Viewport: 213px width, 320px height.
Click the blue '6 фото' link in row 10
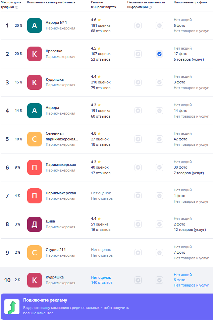tap(179, 280)
